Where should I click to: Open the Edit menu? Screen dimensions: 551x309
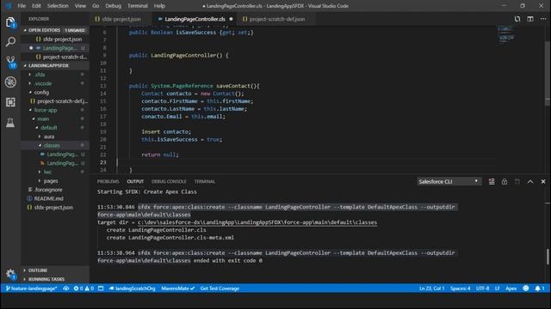point(36,6)
